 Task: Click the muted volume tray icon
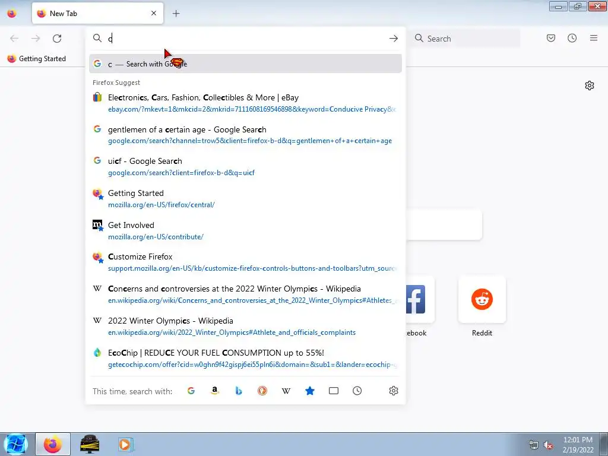click(x=547, y=445)
